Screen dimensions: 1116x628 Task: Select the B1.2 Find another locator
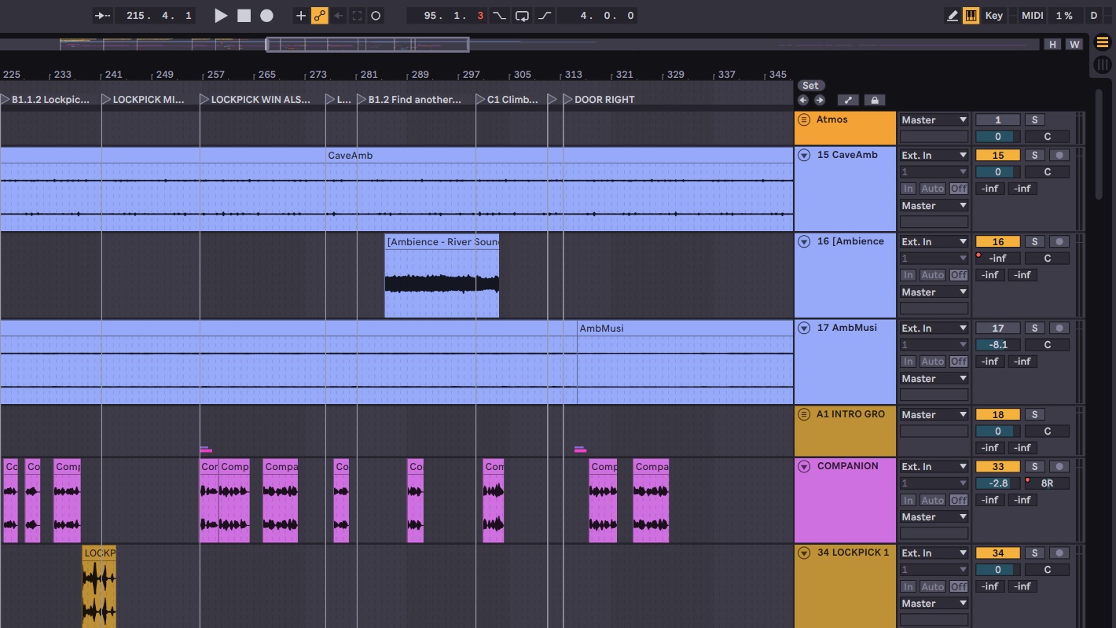(409, 99)
